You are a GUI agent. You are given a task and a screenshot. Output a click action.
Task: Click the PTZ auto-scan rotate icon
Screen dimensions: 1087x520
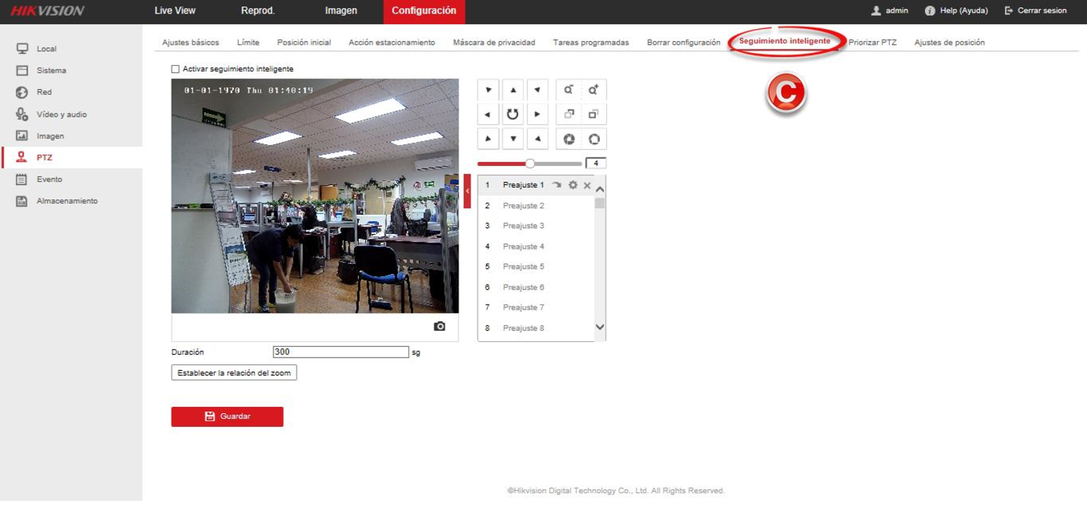[x=512, y=114]
